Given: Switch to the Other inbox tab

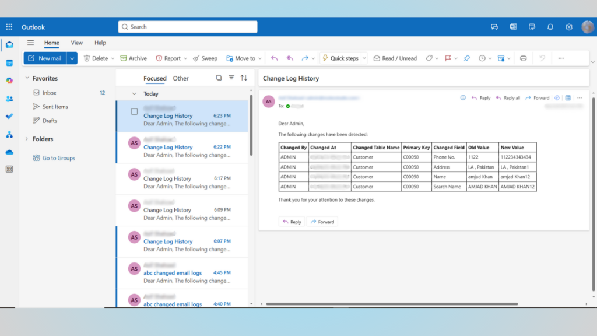Looking at the screenshot, I should (x=181, y=78).
